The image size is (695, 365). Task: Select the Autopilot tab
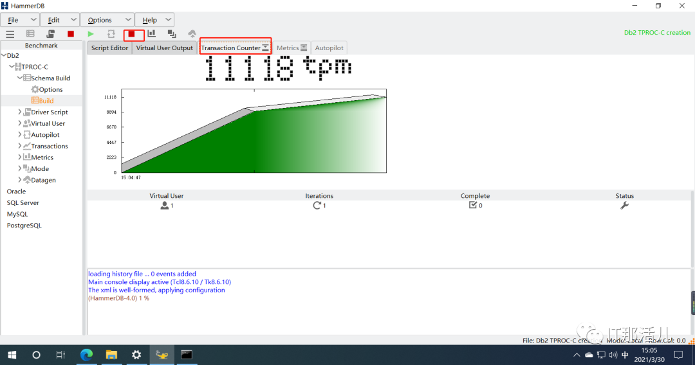(x=329, y=48)
